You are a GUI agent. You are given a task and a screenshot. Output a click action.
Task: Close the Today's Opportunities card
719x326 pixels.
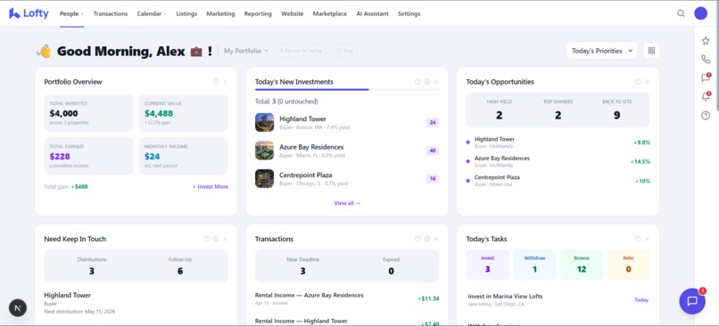(x=647, y=82)
